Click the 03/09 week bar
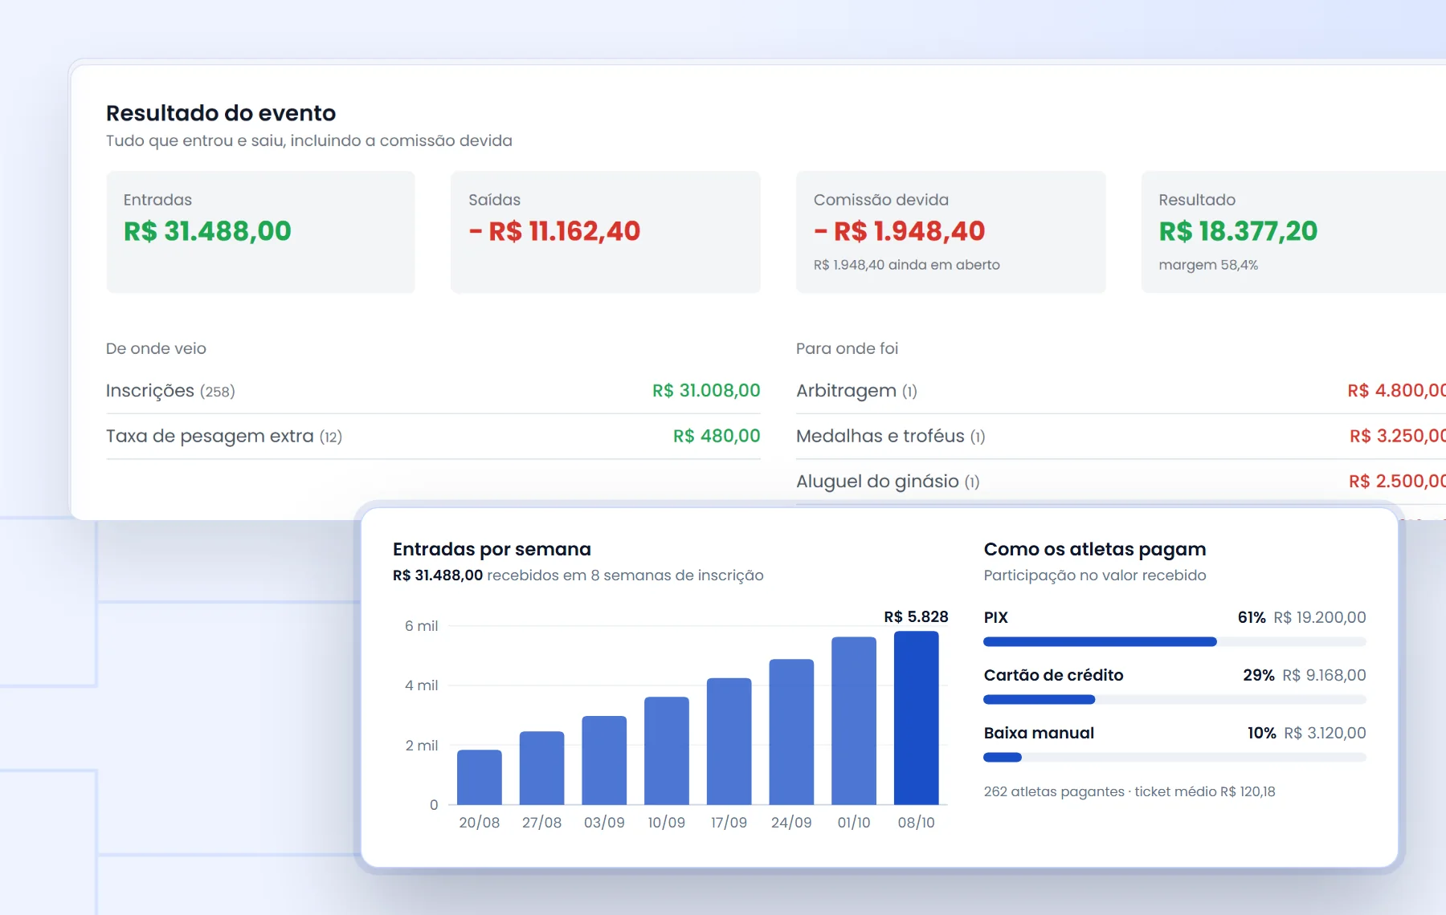 (604, 760)
